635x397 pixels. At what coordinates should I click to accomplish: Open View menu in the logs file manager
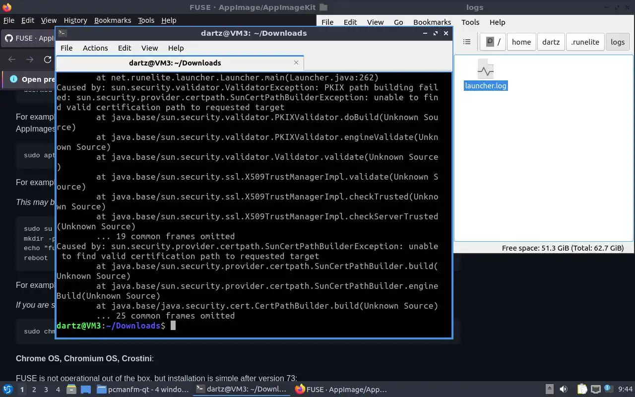375,22
